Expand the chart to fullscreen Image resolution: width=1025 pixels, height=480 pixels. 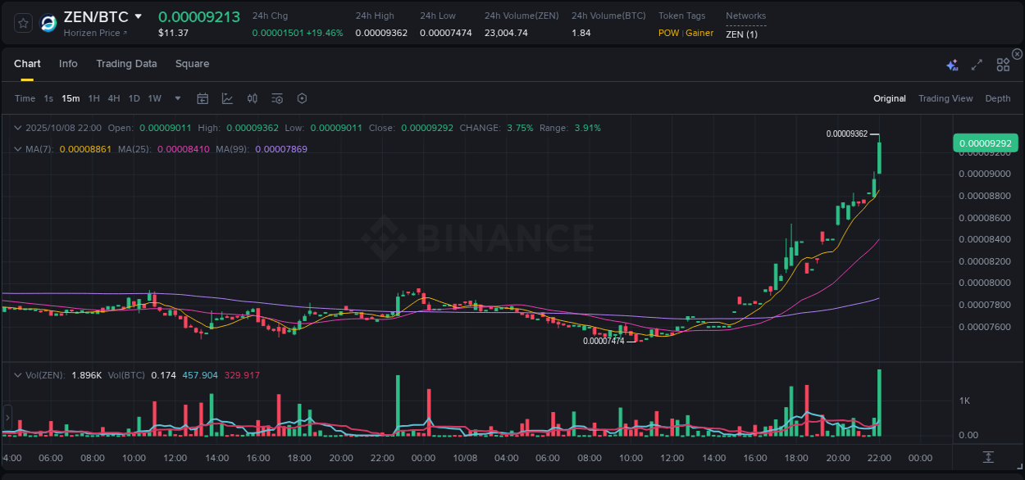[x=977, y=63]
